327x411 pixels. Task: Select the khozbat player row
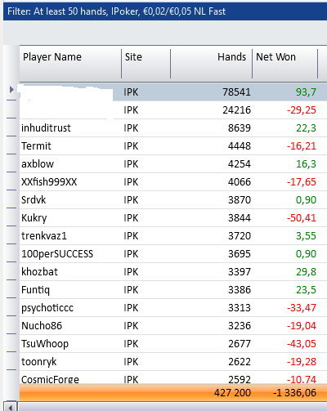[x=173, y=272]
